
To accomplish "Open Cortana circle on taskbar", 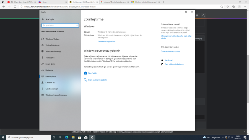I will pyautogui.click(x=54, y=137).
